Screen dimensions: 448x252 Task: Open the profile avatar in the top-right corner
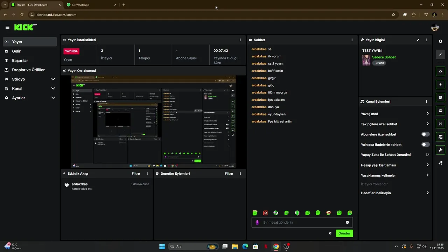click(x=435, y=27)
